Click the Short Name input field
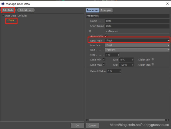 click(x=137, y=26)
